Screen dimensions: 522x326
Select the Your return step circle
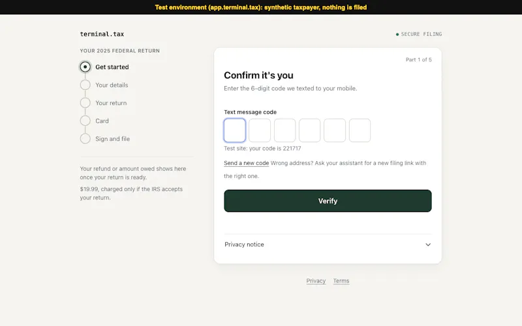[x=85, y=103]
